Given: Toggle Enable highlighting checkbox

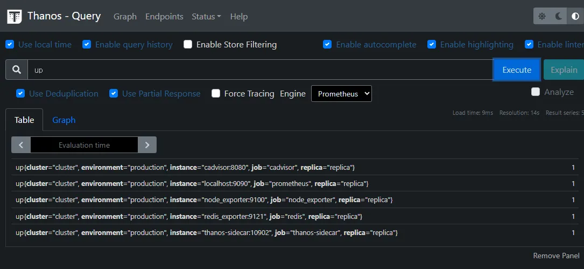Looking at the screenshot, I should click(x=431, y=44).
